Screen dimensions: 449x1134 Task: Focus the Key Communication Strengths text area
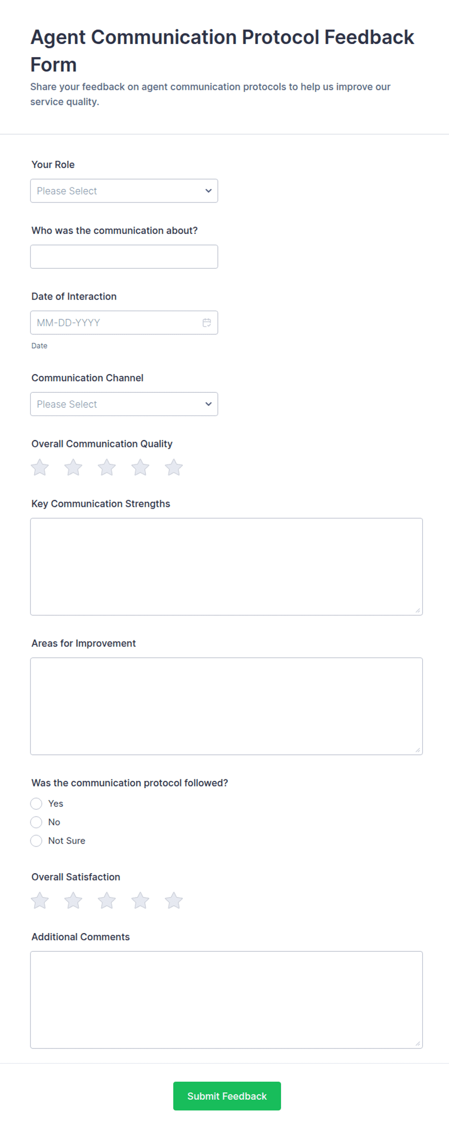coord(226,567)
